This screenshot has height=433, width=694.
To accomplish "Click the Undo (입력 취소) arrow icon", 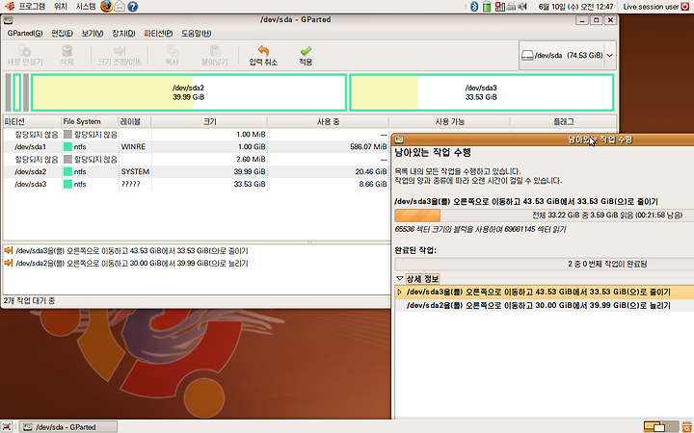I will (263, 51).
